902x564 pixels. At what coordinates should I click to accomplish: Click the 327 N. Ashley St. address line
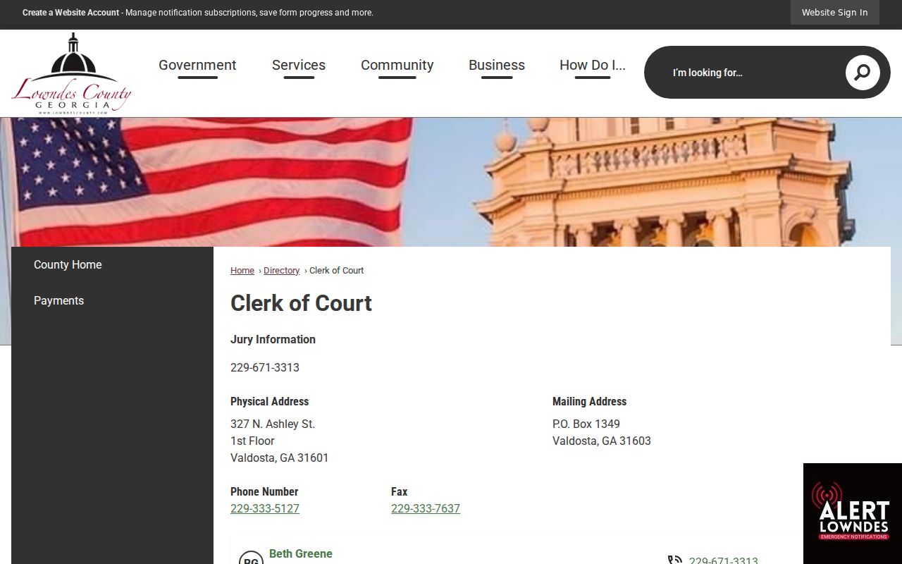[x=273, y=424]
